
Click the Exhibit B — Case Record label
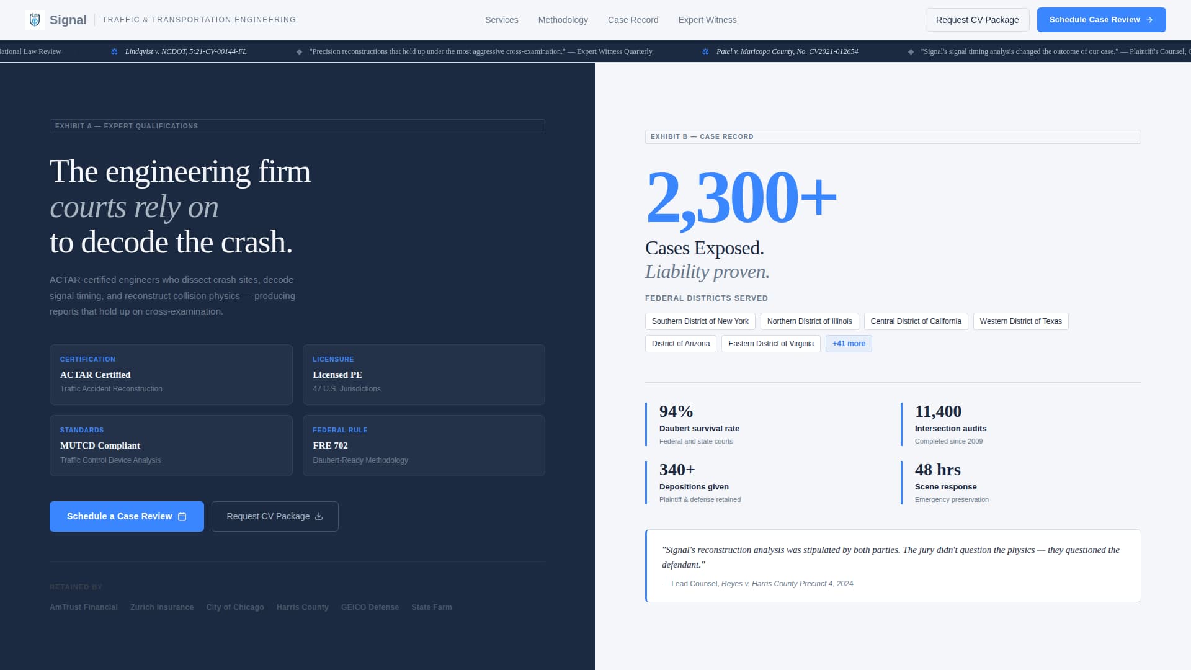pos(893,136)
